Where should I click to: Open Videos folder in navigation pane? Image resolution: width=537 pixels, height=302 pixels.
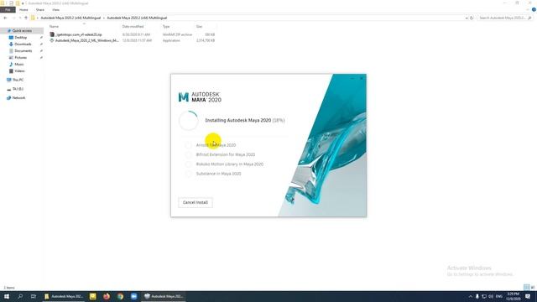click(x=19, y=70)
